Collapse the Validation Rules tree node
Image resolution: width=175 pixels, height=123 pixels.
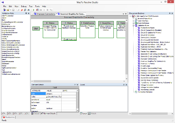[x=133, y=25]
